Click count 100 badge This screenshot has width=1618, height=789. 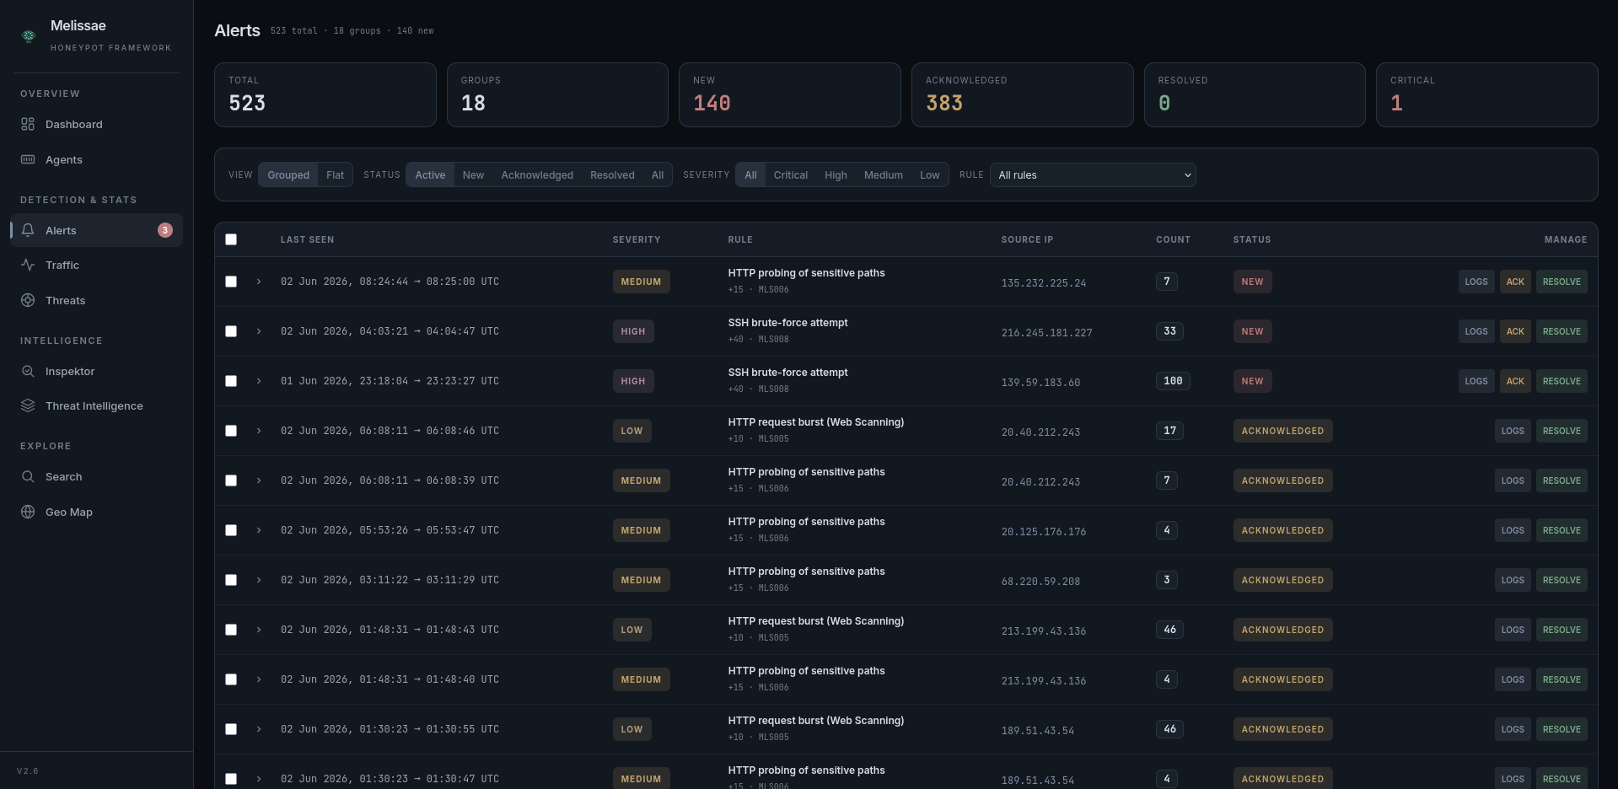(1173, 381)
